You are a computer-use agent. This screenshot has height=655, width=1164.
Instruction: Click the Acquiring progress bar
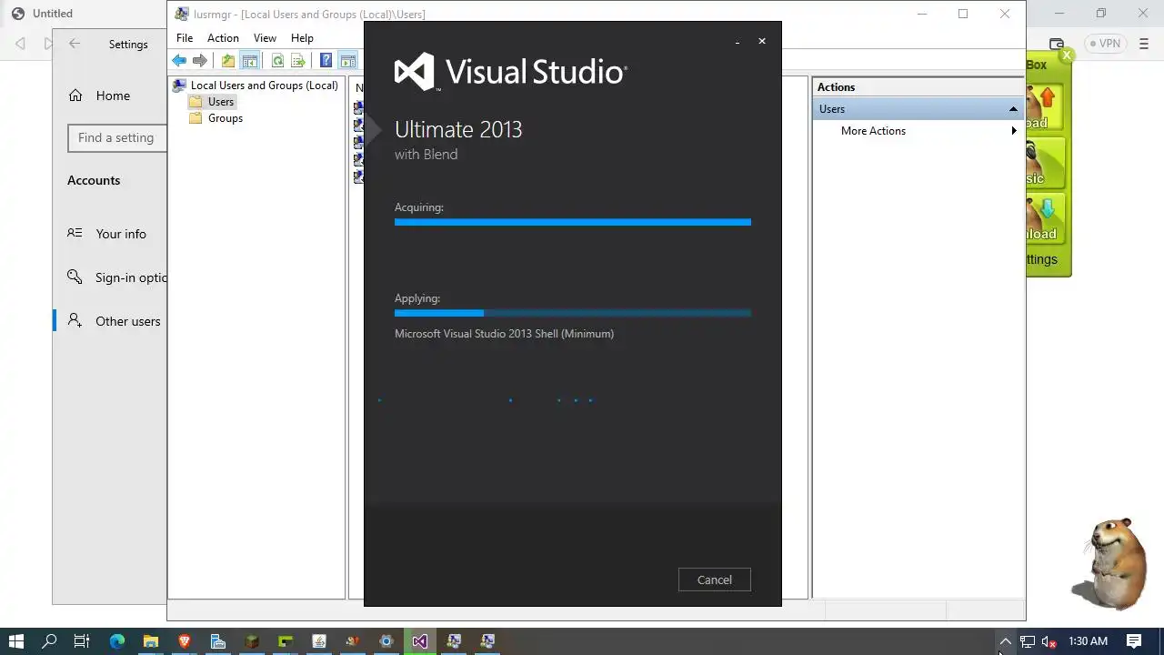tap(573, 222)
